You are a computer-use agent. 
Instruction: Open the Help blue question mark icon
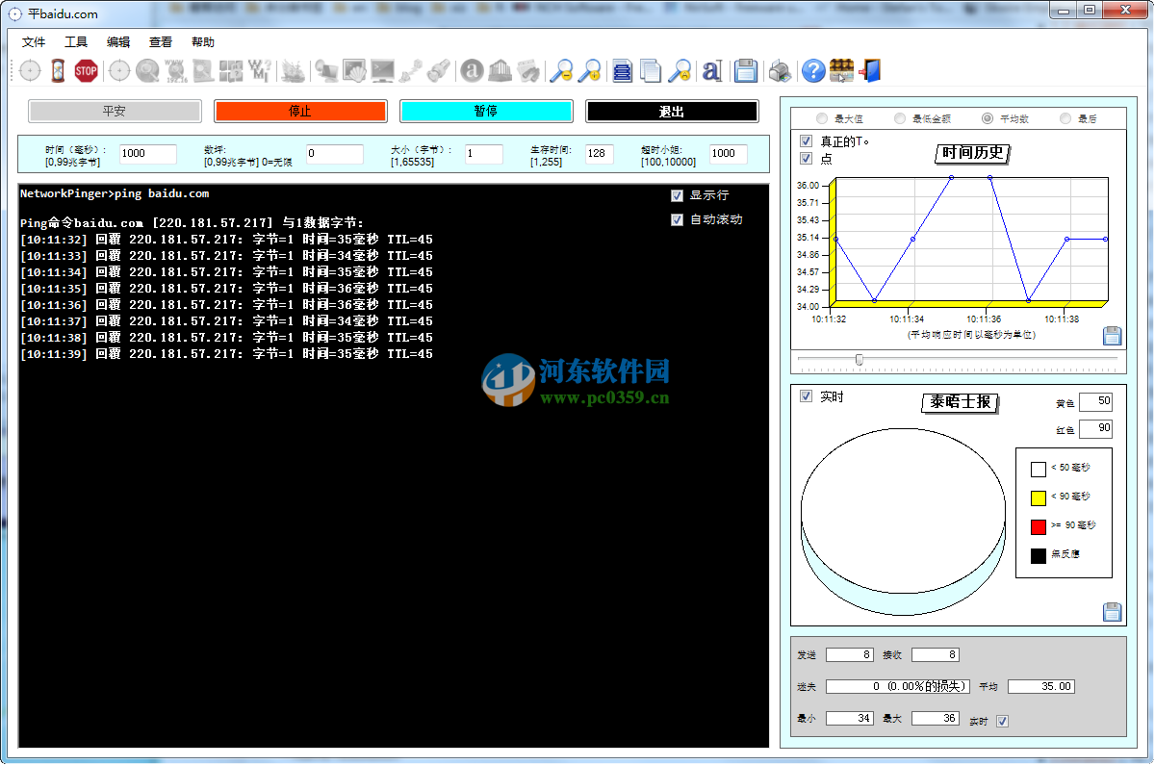(811, 69)
